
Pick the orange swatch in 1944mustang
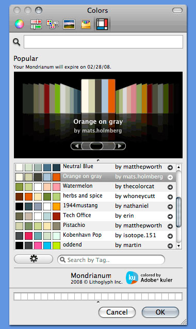click(x=56, y=206)
